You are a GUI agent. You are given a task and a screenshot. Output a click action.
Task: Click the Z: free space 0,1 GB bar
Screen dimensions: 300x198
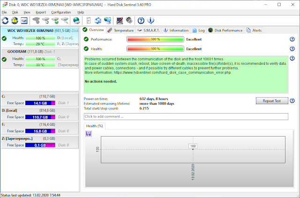pos(40,145)
